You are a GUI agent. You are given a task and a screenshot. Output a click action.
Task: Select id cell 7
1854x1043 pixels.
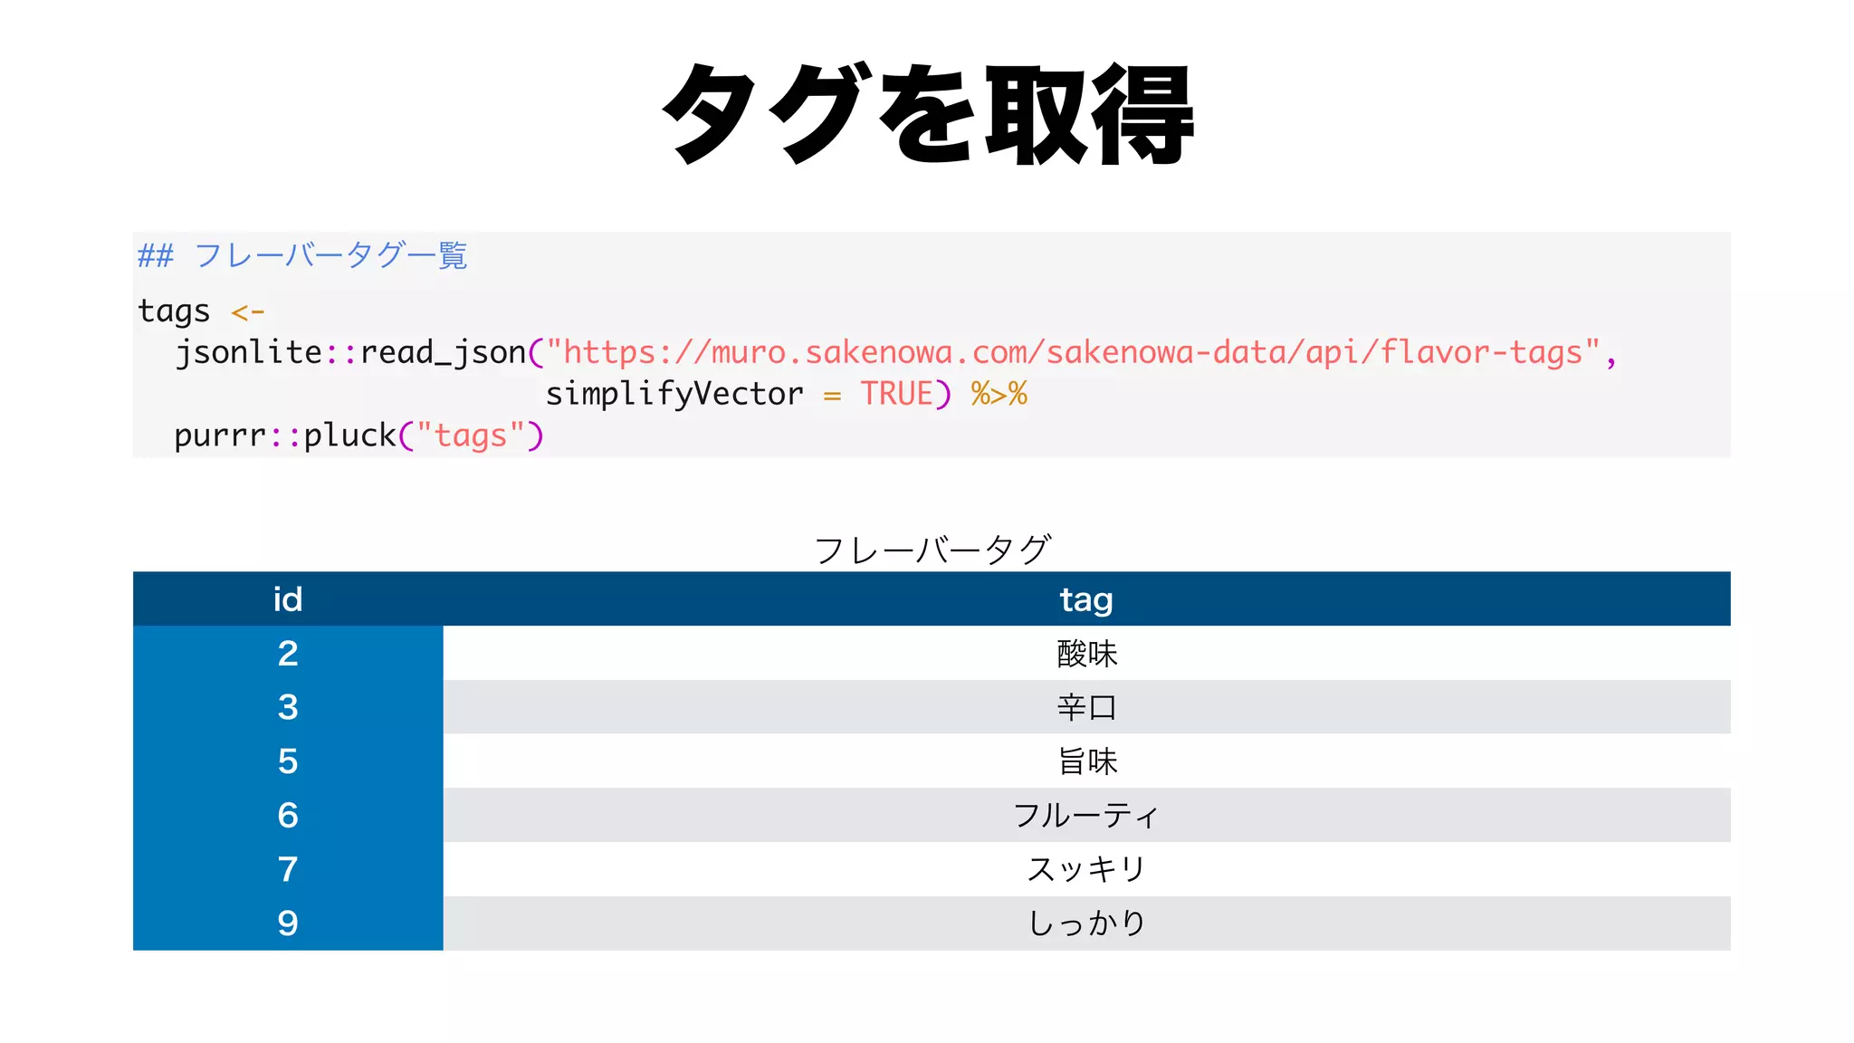click(288, 869)
